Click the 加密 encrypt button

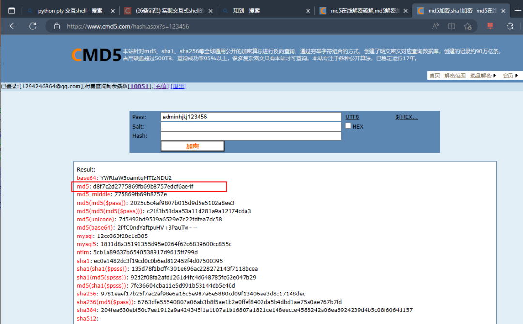pyautogui.click(x=192, y=146)
